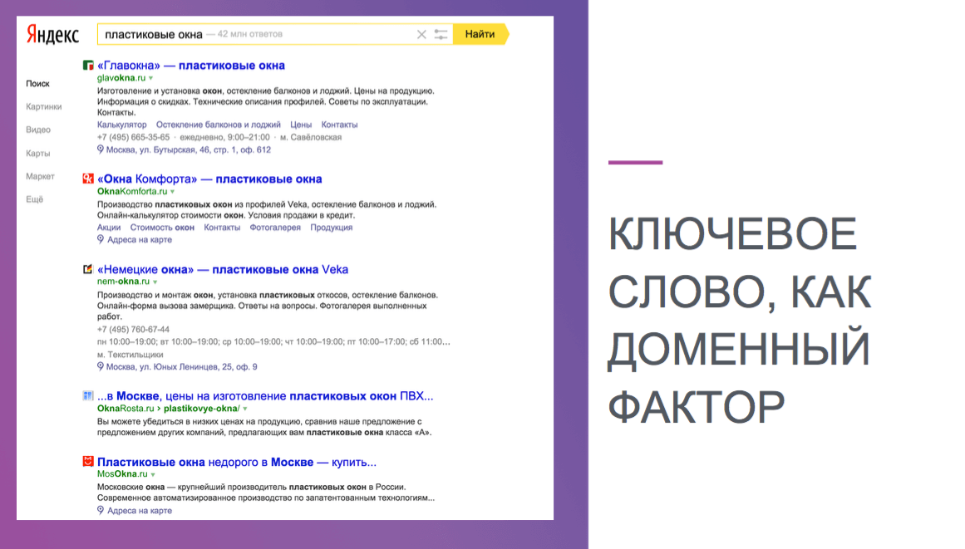This screenshot has width=965, height=549.
Task: Click the OknaRosta result favicon
Action: [88, 395]
